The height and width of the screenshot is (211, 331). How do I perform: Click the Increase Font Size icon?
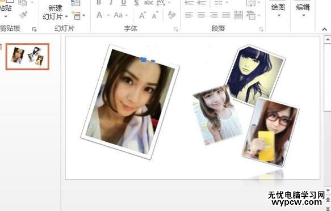[x=143, y=15]
